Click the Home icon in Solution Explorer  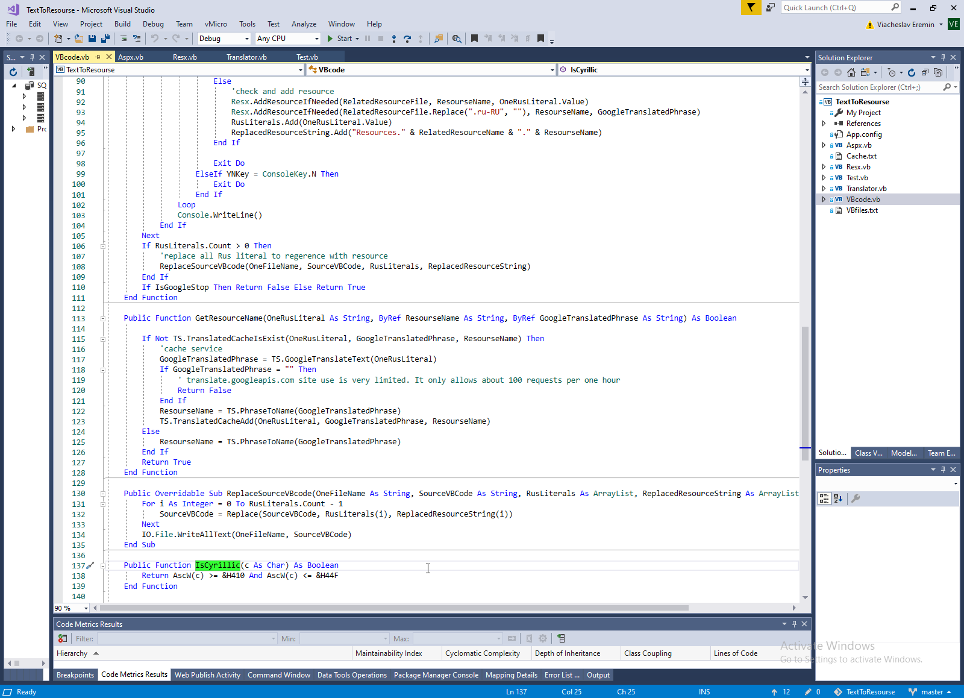point(851,72)
